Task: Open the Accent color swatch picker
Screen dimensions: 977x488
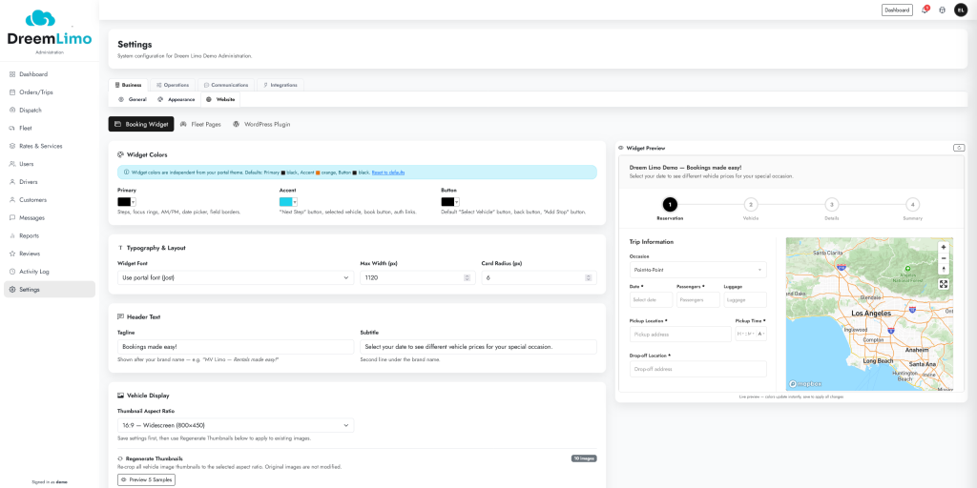Action: (x=288, y=202)
